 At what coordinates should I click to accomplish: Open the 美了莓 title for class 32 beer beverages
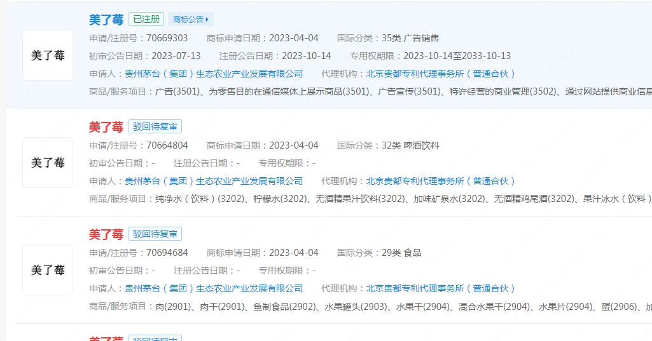(x=106, y=127)
